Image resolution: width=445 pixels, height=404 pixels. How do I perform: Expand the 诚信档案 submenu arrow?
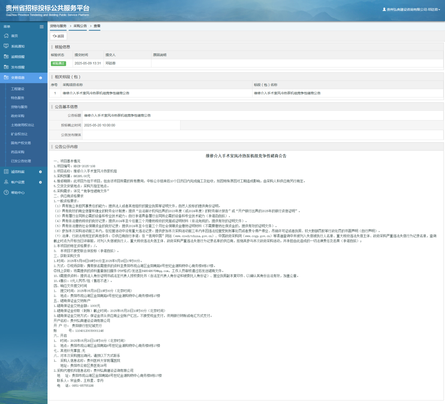pyautogui.click(x=40, y=172)
